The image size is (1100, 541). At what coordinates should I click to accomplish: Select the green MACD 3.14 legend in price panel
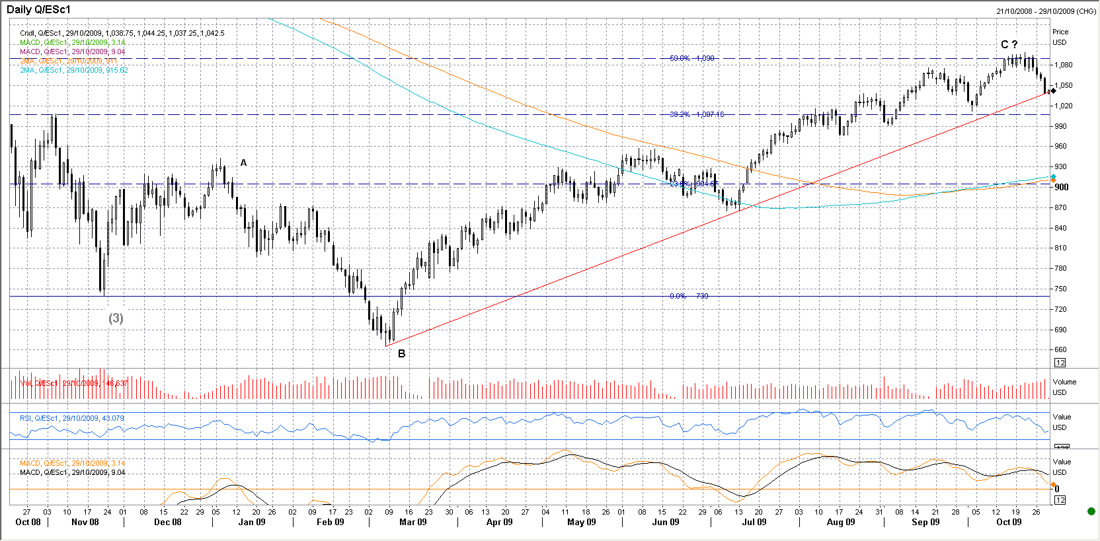pyautogui.click(x=72, y=42)
